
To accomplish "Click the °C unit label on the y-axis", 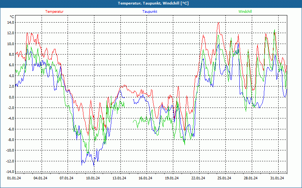I will coord(12,17).
